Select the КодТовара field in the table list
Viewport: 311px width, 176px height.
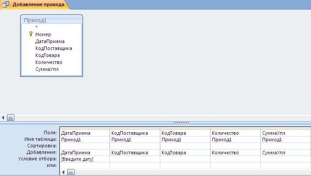coord(48,55)
